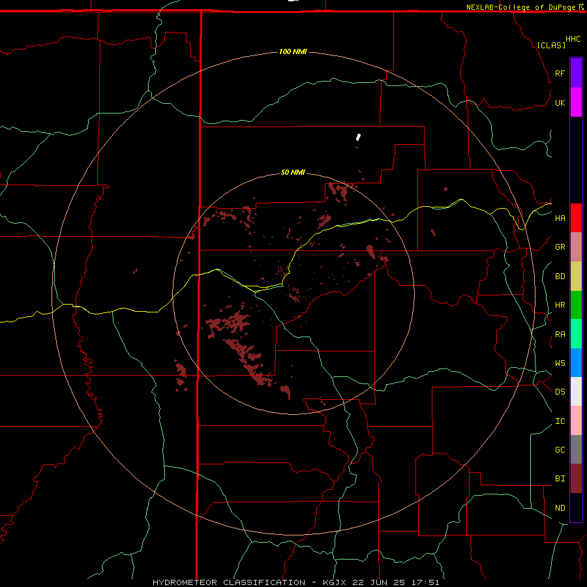587x587 pixels.
Task: Click the DS legend label
Action: 560,391
